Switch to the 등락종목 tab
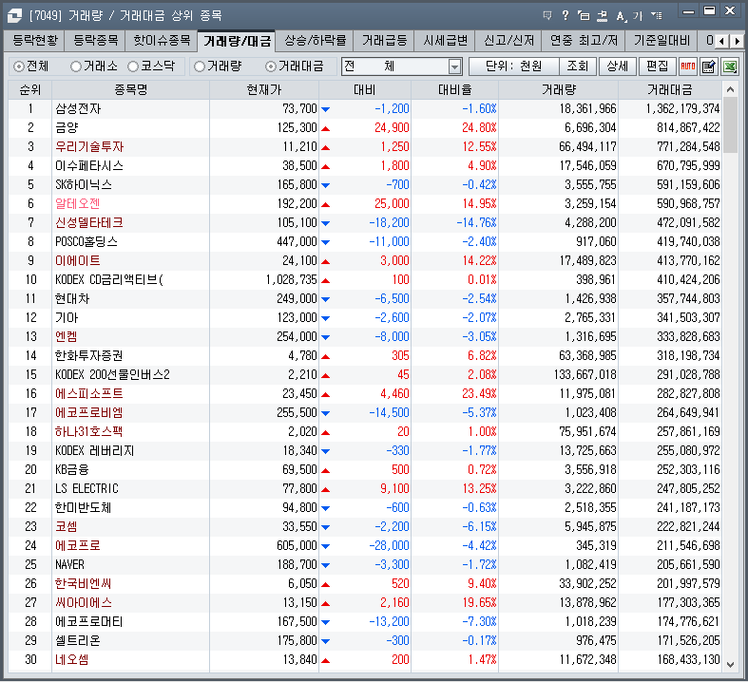The width and height of the screenshot is (748, 682). pos(95,41)
